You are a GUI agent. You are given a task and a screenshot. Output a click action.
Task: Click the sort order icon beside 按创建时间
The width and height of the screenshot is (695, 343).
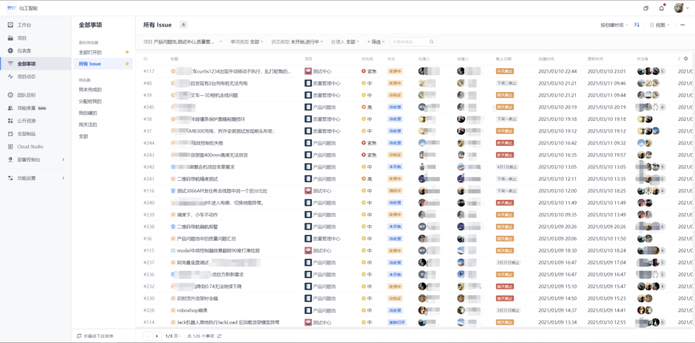pyautogui.click(x=637, y=25)
